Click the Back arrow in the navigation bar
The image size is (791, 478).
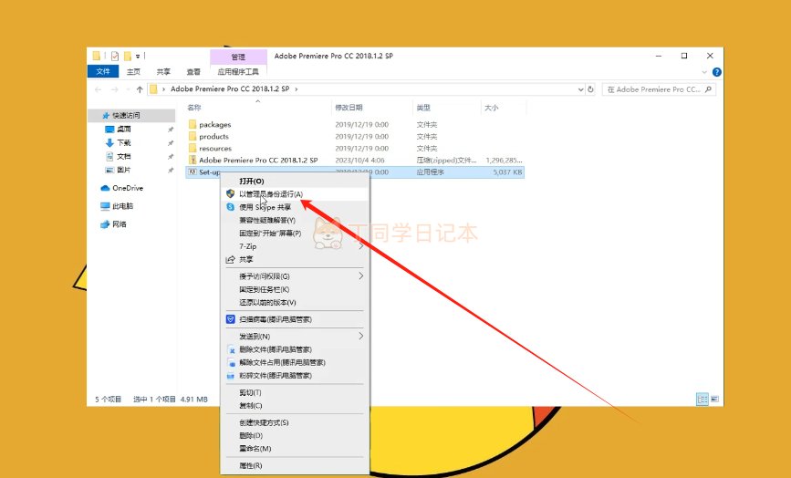point(98,89)
